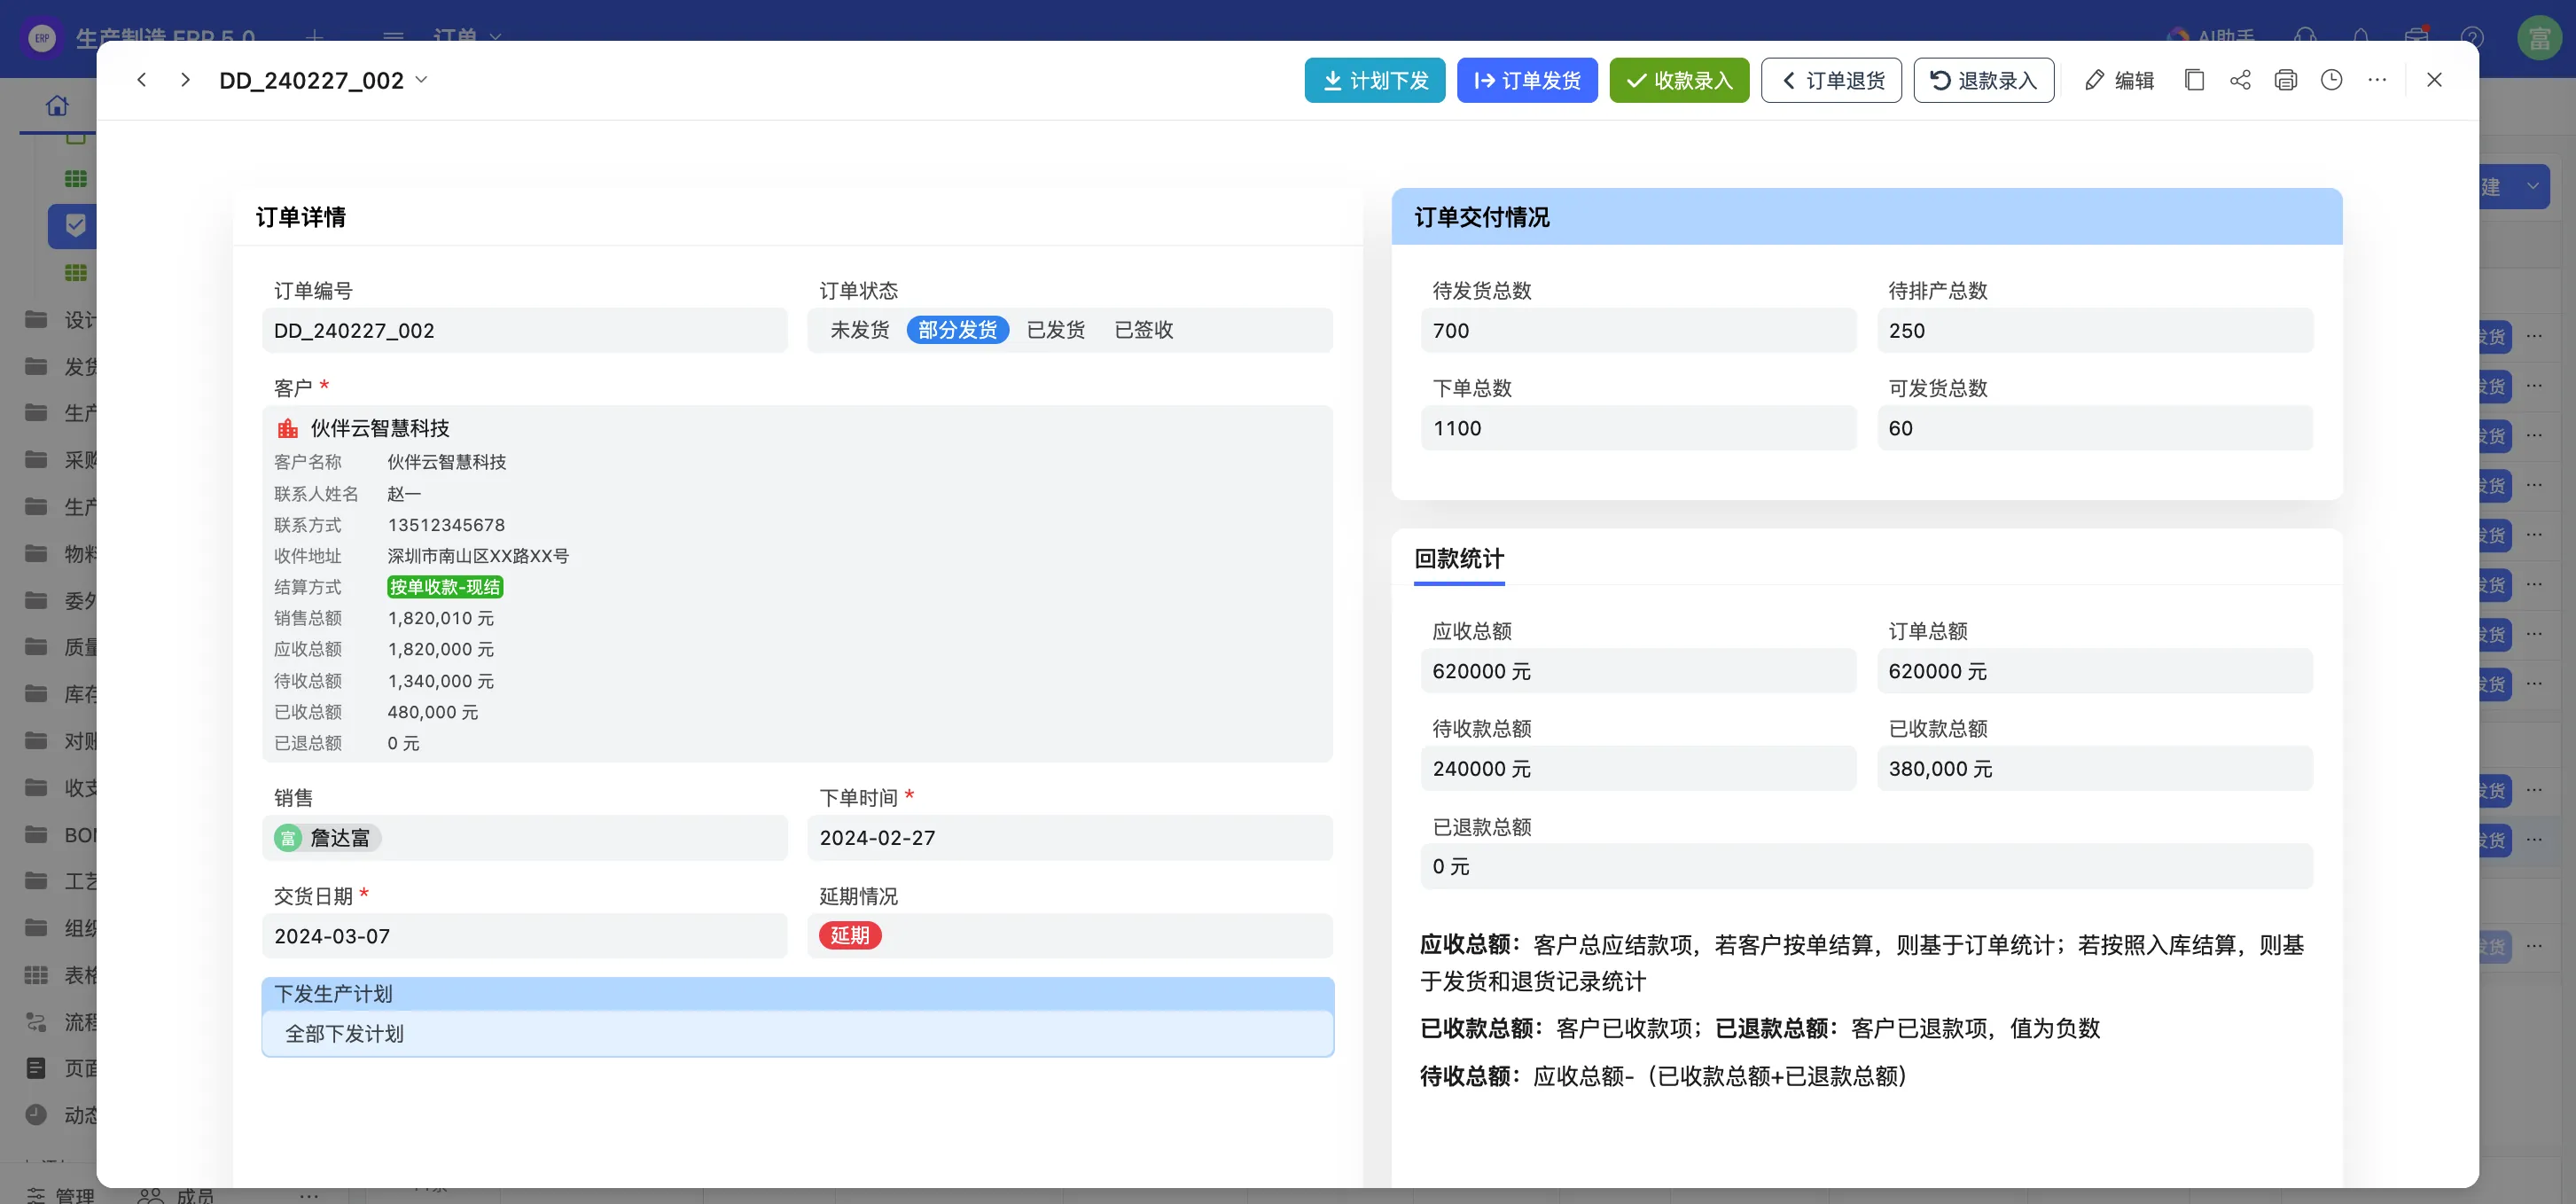
Task: Click the 管理 settings item at bottom
Action: (x=61, y=1194)
